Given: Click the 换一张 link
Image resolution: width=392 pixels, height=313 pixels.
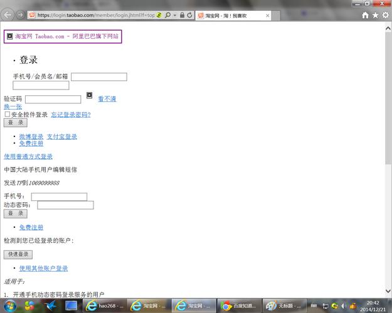Looking at the screenshot, I should [13, 106].
